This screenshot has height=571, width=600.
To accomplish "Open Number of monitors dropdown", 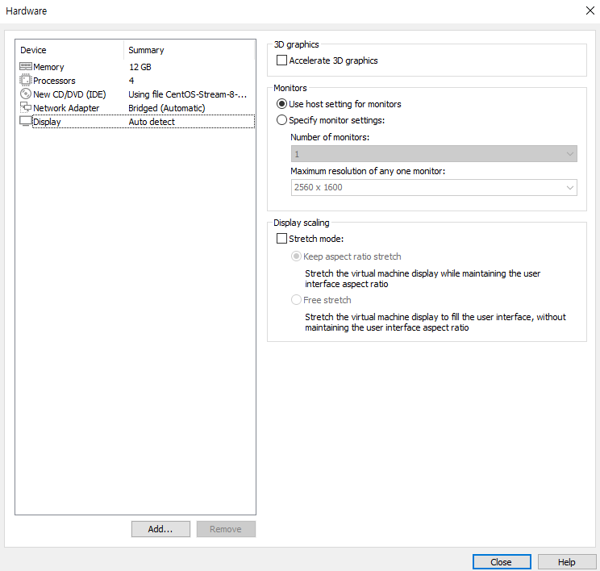I will pyautogui.click(x=434, y=154).
